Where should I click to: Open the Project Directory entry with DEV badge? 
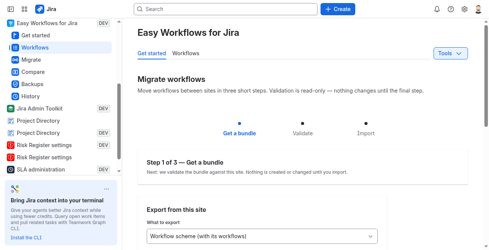pos(58,133)
